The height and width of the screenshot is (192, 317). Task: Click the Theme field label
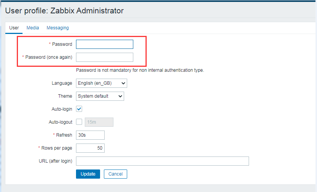pos(65,96)
